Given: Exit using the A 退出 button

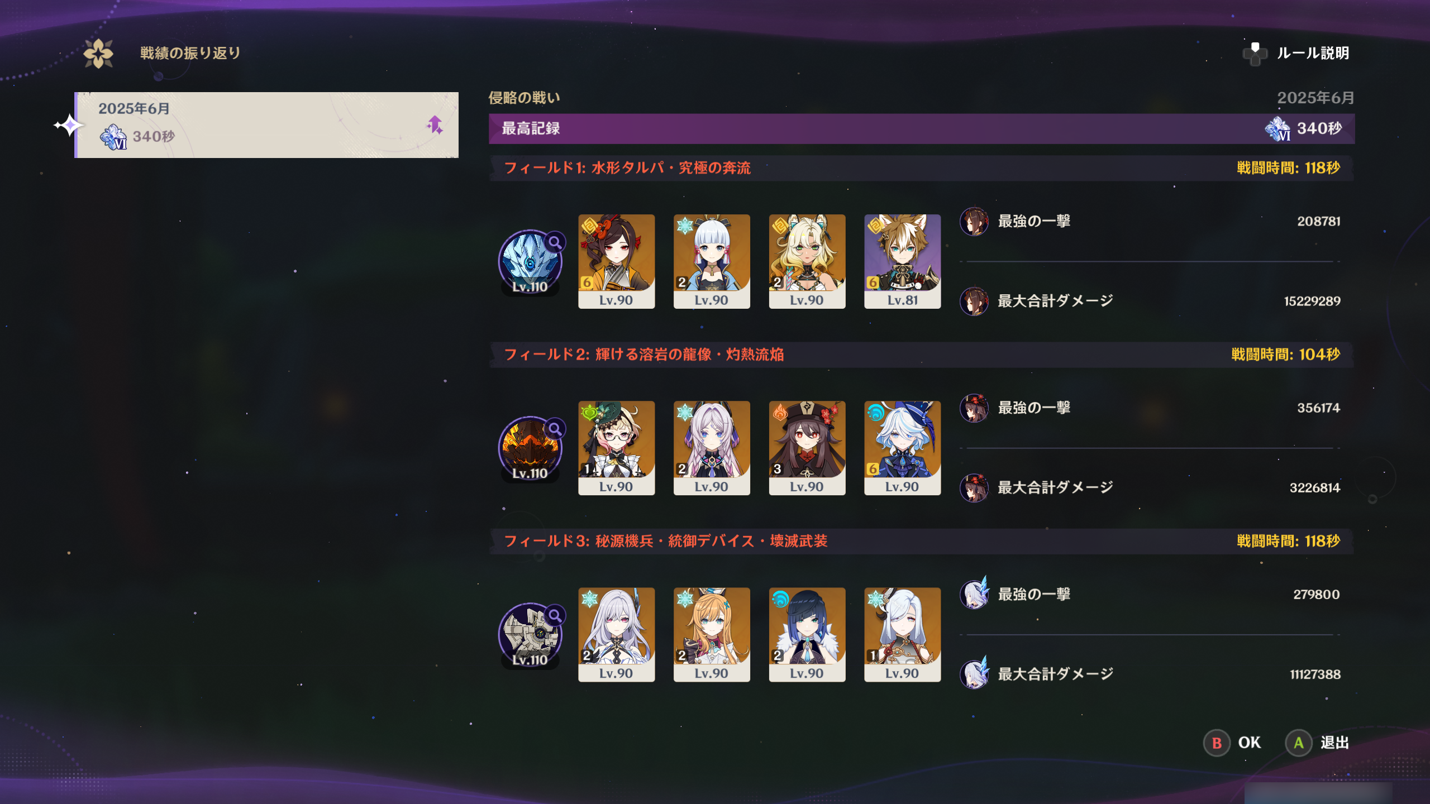Looking at the screenshot, I should pyautogui.click(x=1317, y=743).
